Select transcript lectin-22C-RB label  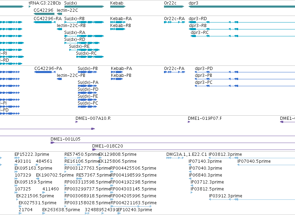[71, 26]
